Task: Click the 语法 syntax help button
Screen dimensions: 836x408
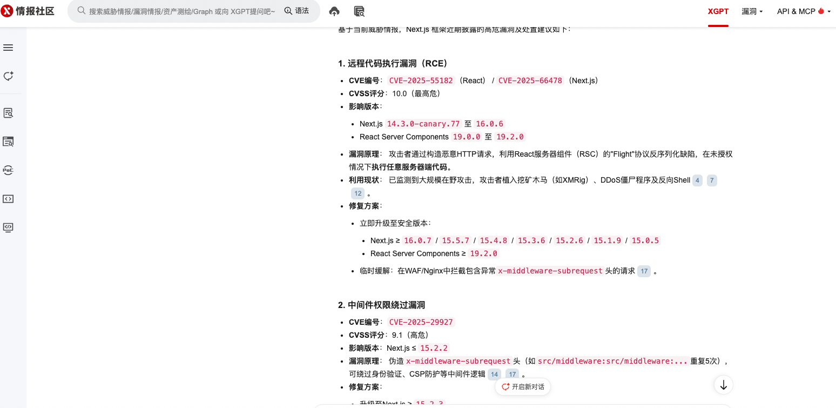Action: point(297,11)
